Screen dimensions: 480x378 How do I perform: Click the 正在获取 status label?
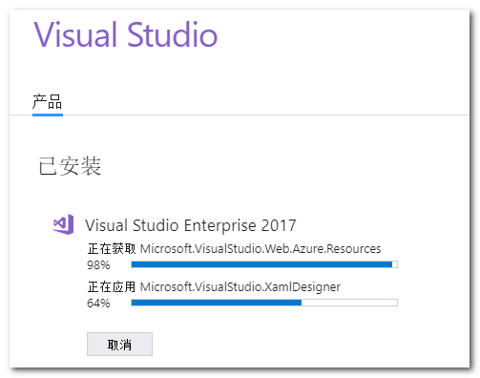(112, 249)
